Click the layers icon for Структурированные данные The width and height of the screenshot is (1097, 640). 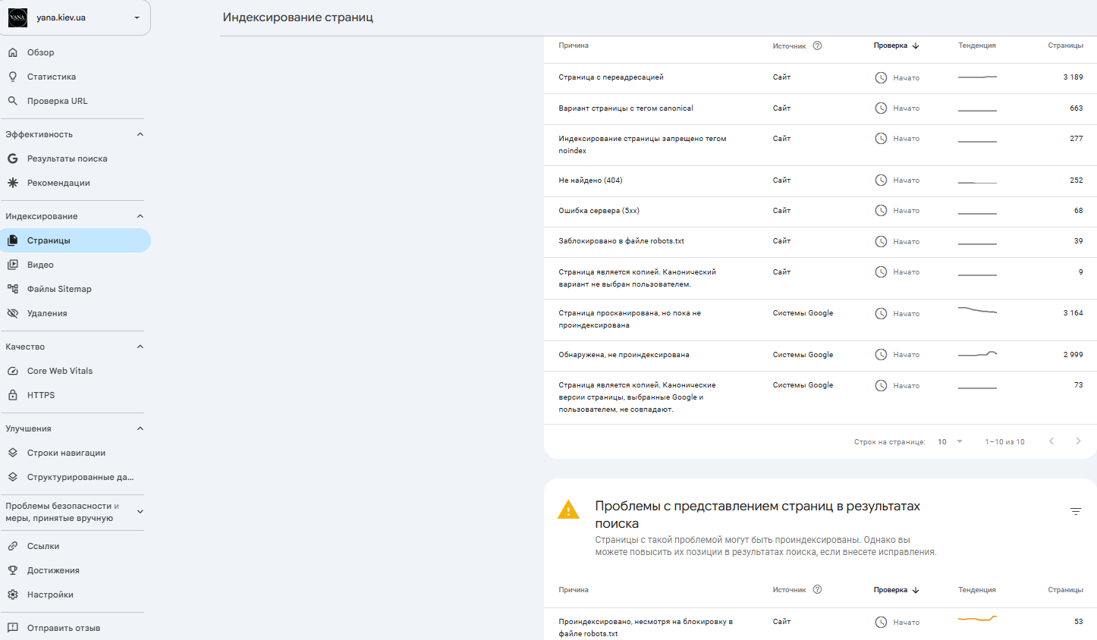[13, 477]
